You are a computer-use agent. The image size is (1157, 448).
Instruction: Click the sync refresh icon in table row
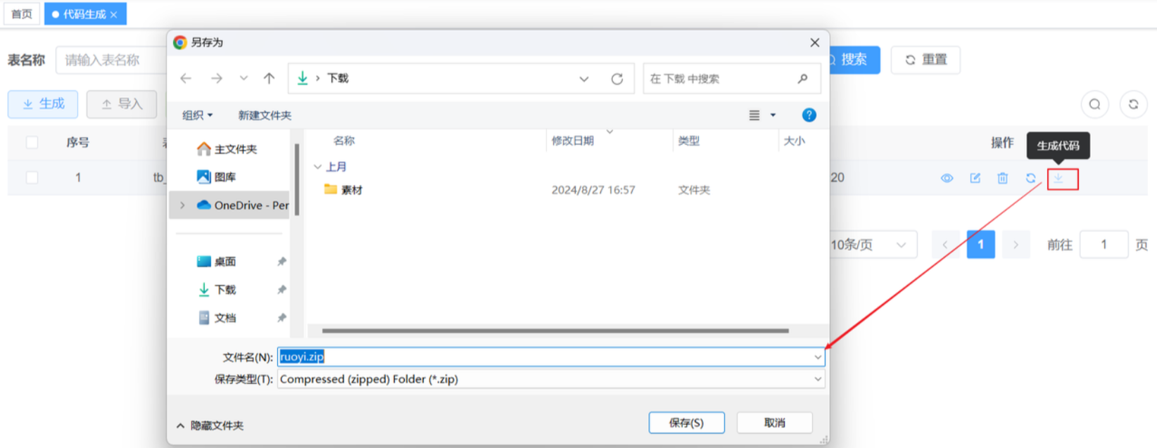[1030, 179]
